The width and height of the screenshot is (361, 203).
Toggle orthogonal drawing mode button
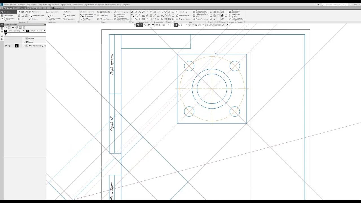172,25
